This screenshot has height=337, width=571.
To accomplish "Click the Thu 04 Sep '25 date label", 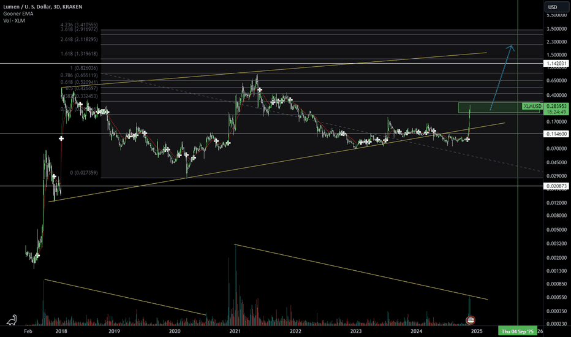I will pyautogui.click(x=517, y=331).
